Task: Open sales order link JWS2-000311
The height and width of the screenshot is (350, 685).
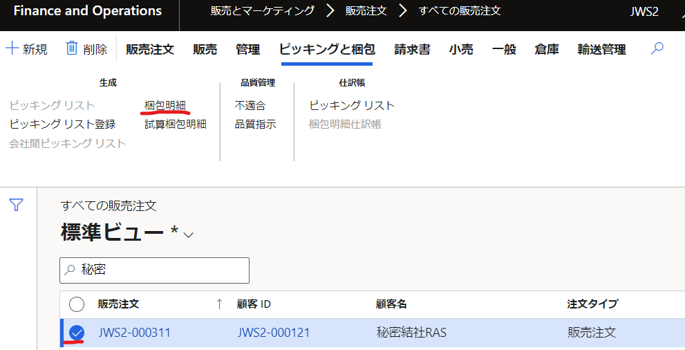Action: pos(134,333)
